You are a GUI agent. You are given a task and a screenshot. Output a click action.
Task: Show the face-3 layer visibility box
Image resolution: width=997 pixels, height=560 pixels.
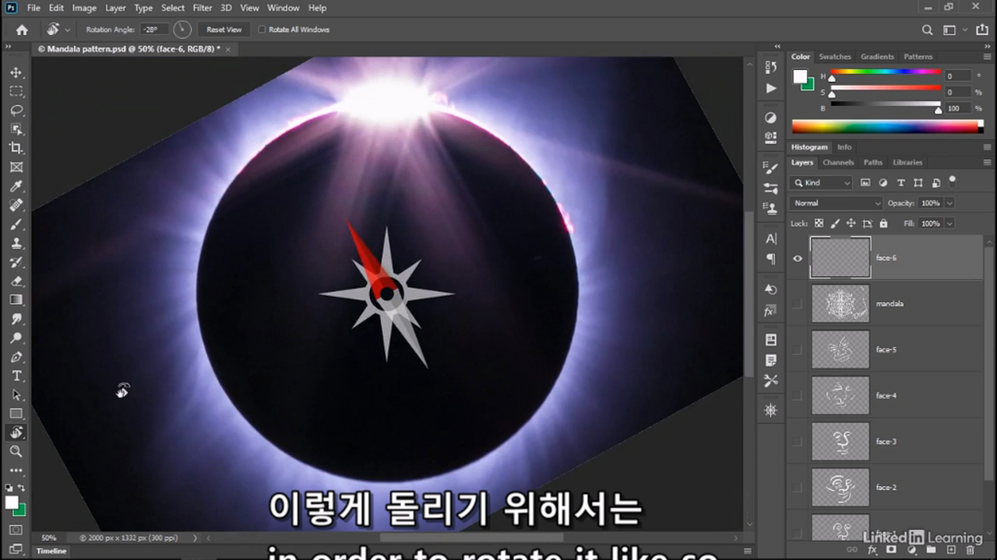(798, 442)
